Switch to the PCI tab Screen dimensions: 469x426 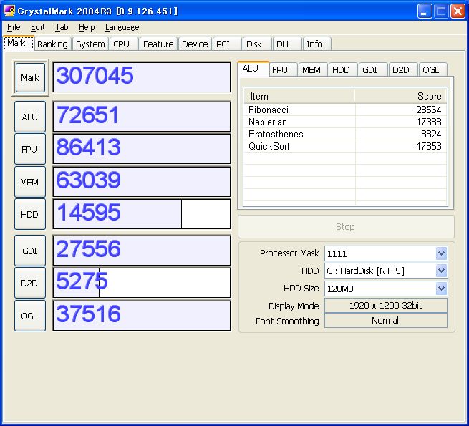pyautogui.click(x=227, y=44)
